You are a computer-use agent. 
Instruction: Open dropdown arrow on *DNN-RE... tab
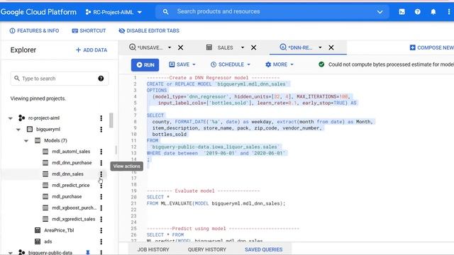[320, 47]
